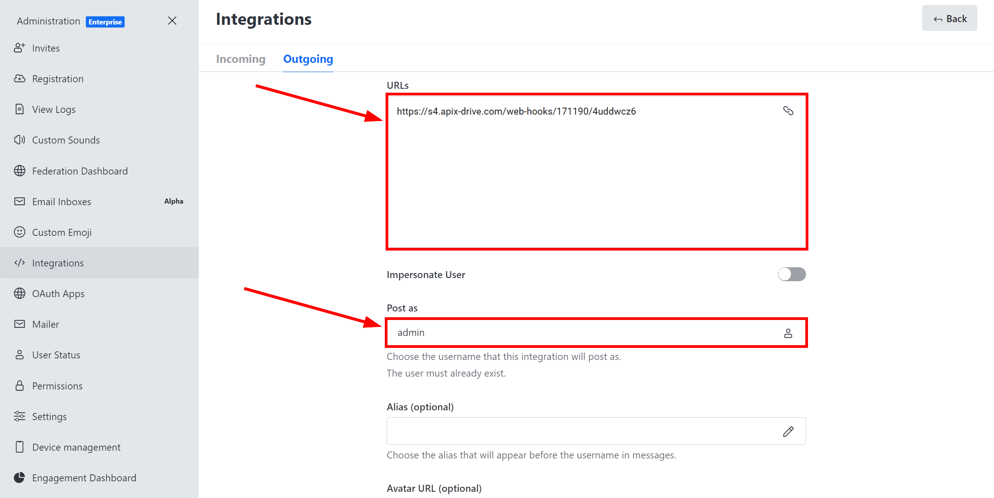Screen dimensions: 994x498
Task: Click the Enterprise badge next to Administration
Action: (x=105, y=22)
